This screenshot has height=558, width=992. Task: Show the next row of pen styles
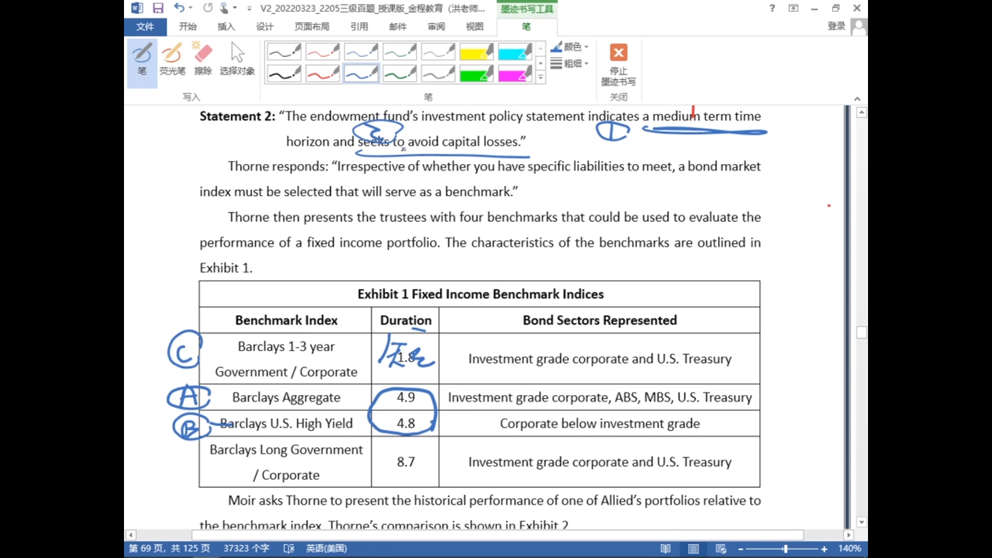540,63
